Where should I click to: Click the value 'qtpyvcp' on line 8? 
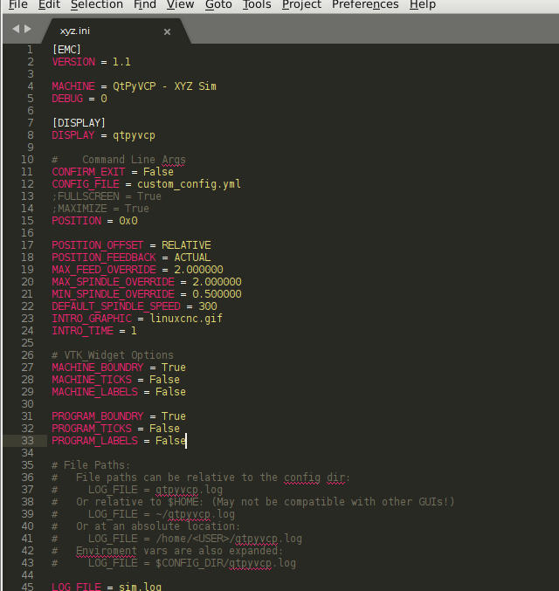point(134,135)
